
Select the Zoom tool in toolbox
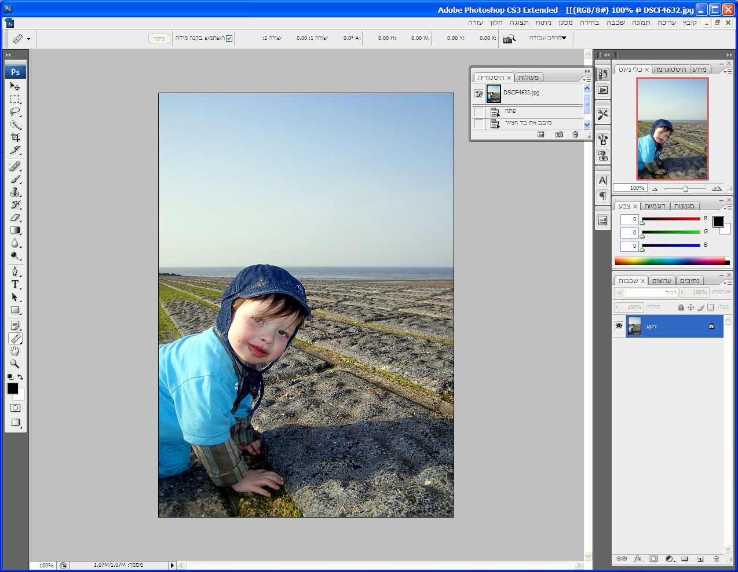[x=15, y=364]
